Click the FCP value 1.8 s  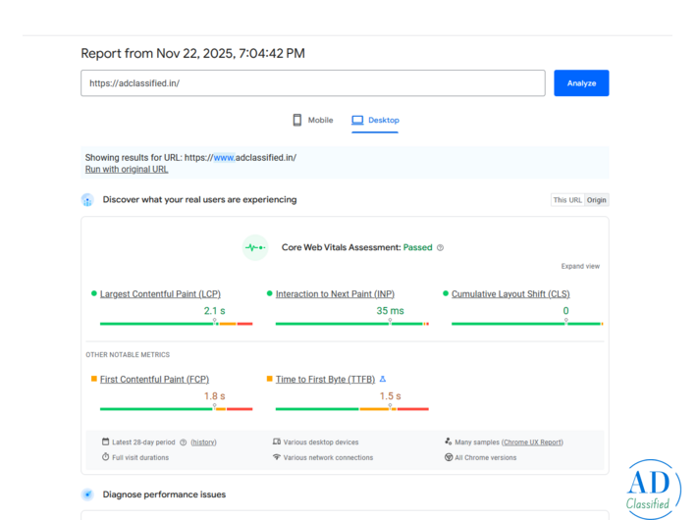coord(215,396)
